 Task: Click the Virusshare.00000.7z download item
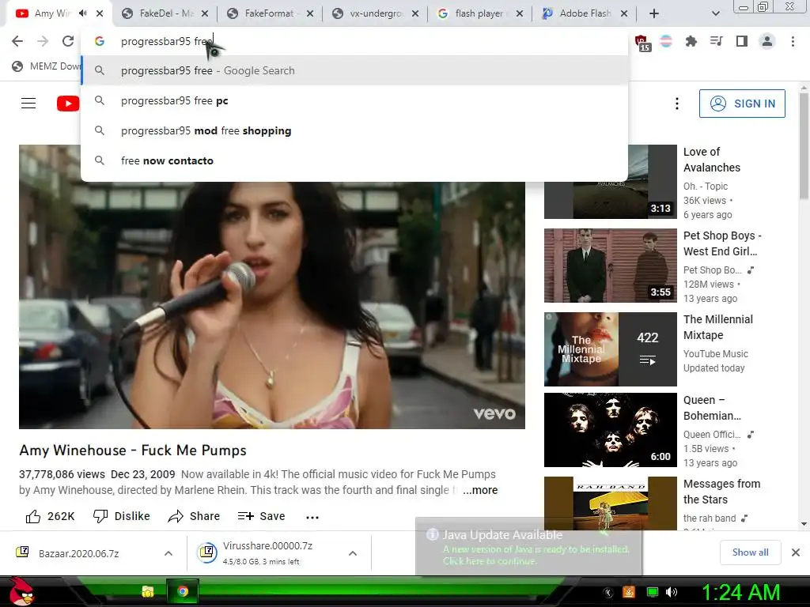click(x=267, y=553)
